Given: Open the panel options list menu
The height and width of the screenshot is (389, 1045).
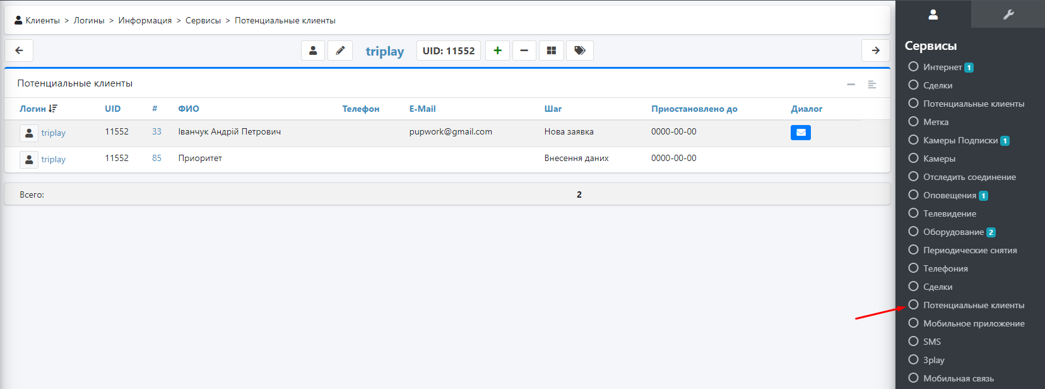Looking at the screenshot, I should (871, 84).
